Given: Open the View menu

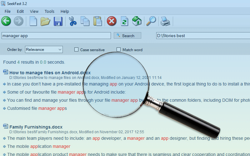Looking at the screenshot, I should [x=34, y=12].
